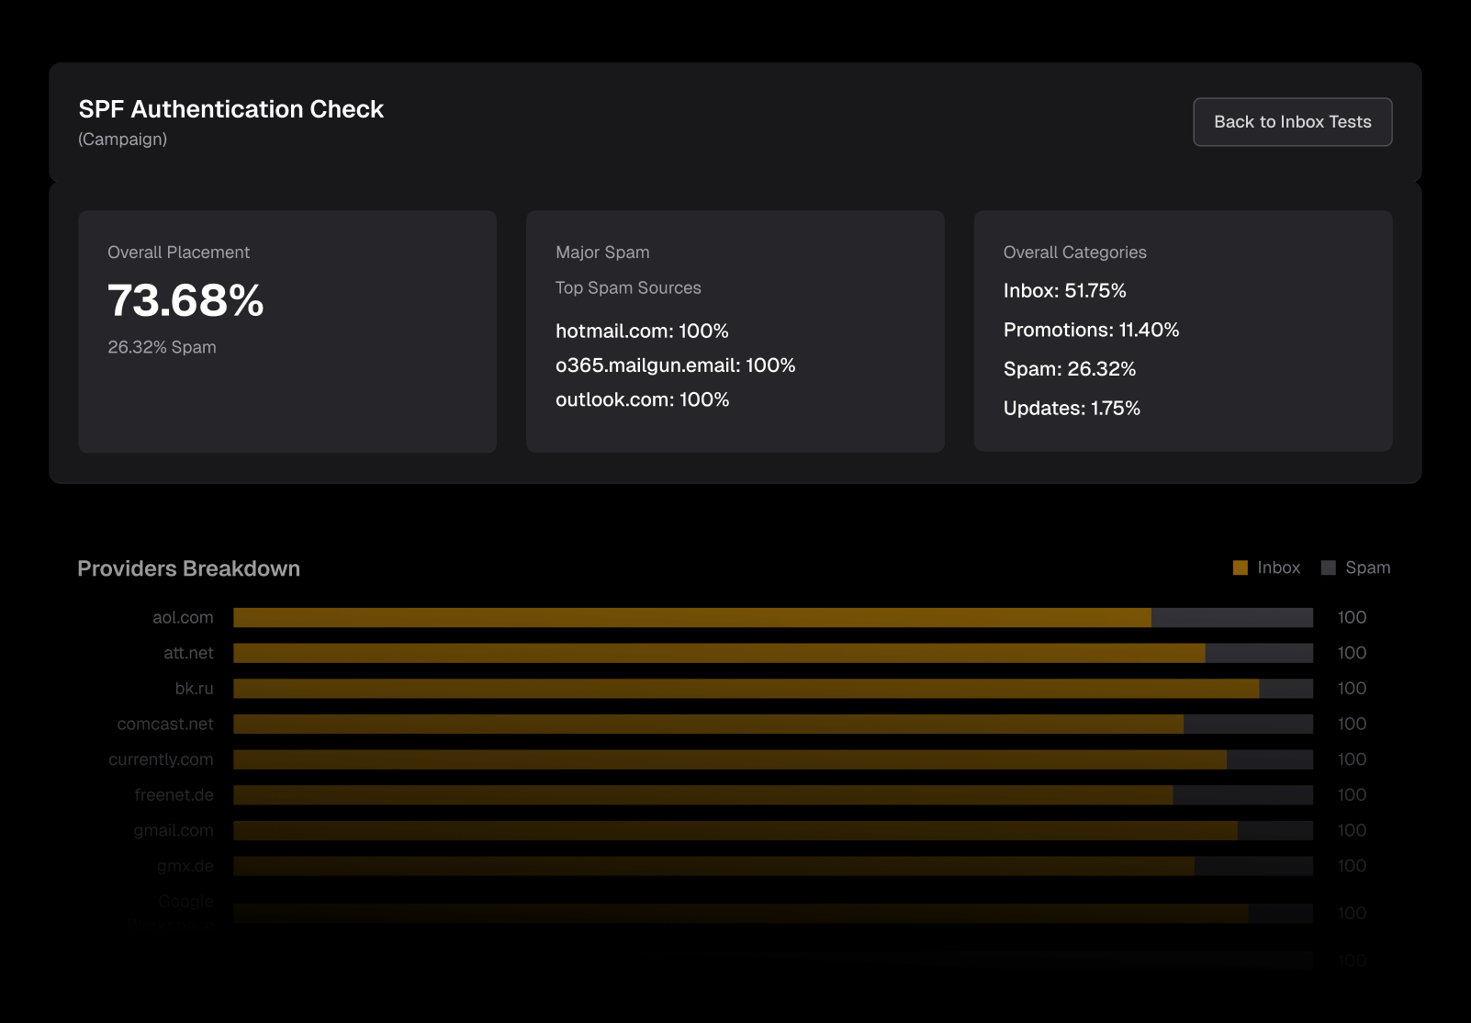Click the spam segment of aol.com bar
Viewport: 1471px width, 1023px height.
1232,617
